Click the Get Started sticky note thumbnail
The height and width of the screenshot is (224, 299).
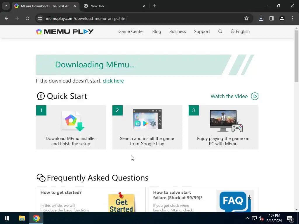click(121, 203)
